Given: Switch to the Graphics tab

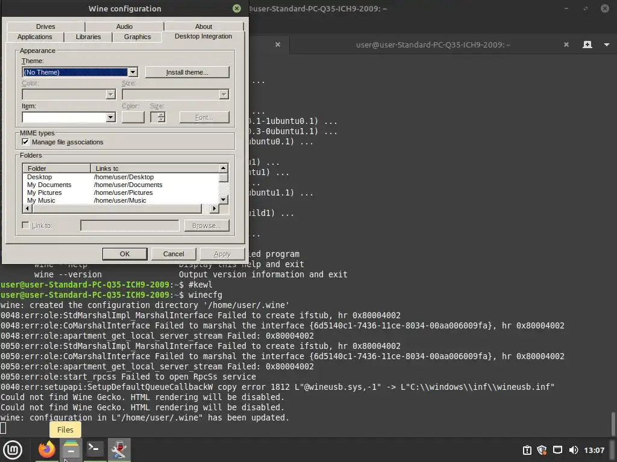Looking at the screenshot, I should click(137, 37).
